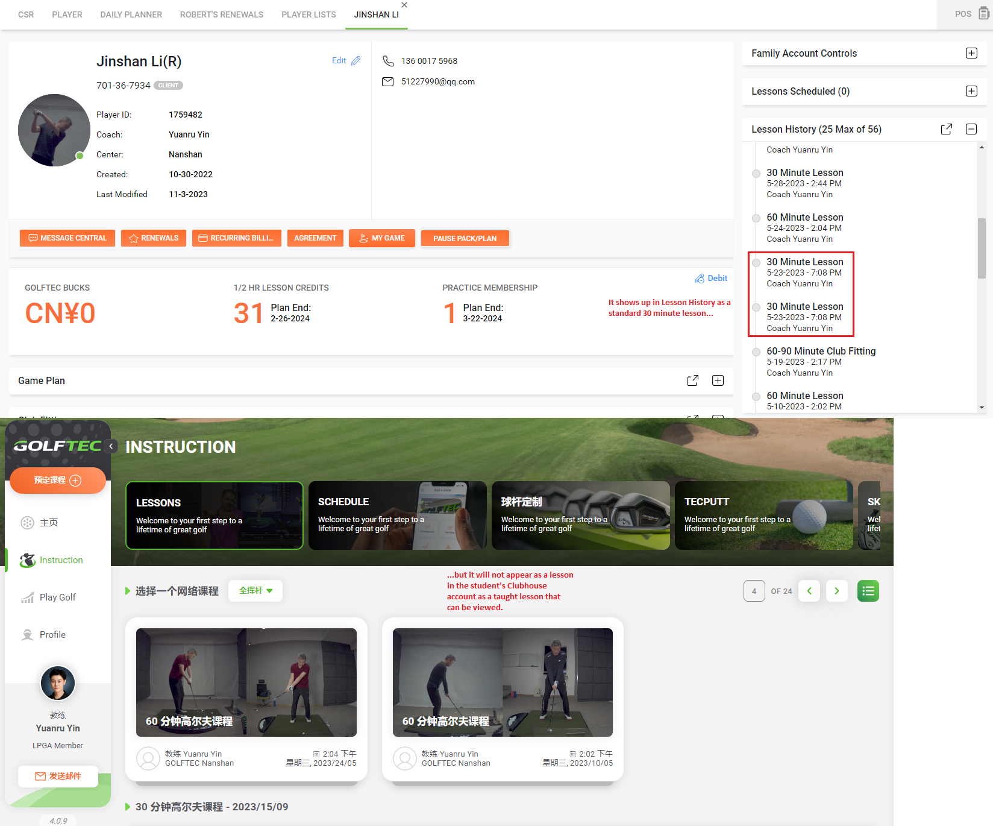Image resolution: width=993 pixels, height=826 pixels.
Task: Click the AGREEMENT button
Action: click(x=315, y=238)
